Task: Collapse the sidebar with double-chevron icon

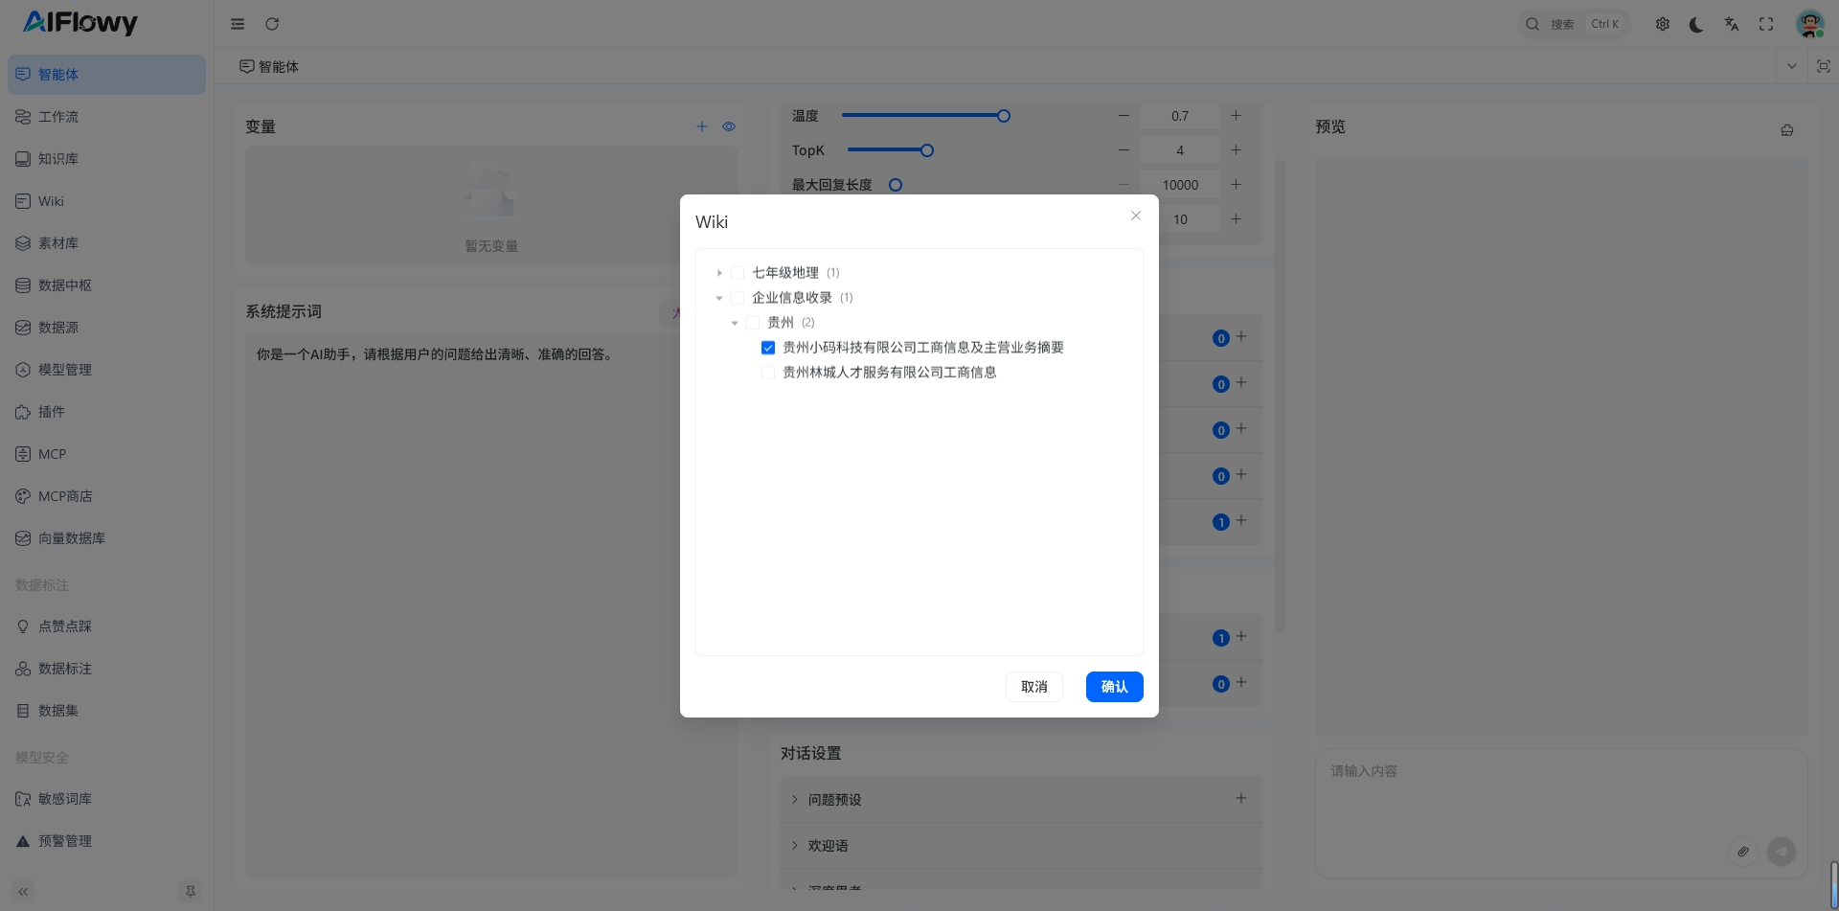Action: tap(23, 892)
